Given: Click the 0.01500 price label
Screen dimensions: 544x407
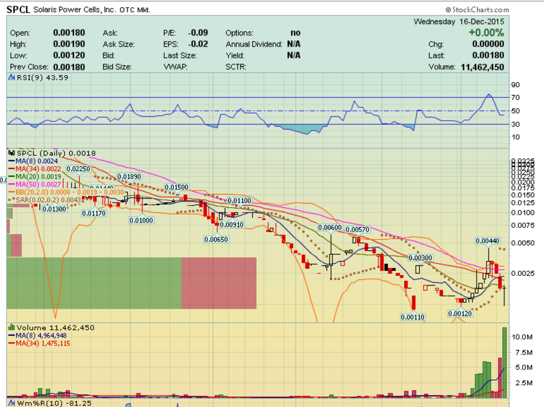Looking at the screenshot, I should [x=176, y=187].
